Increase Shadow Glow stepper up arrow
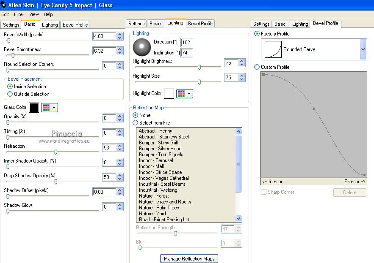The height and width of the screenshot is (263, 374). (120, 205)
